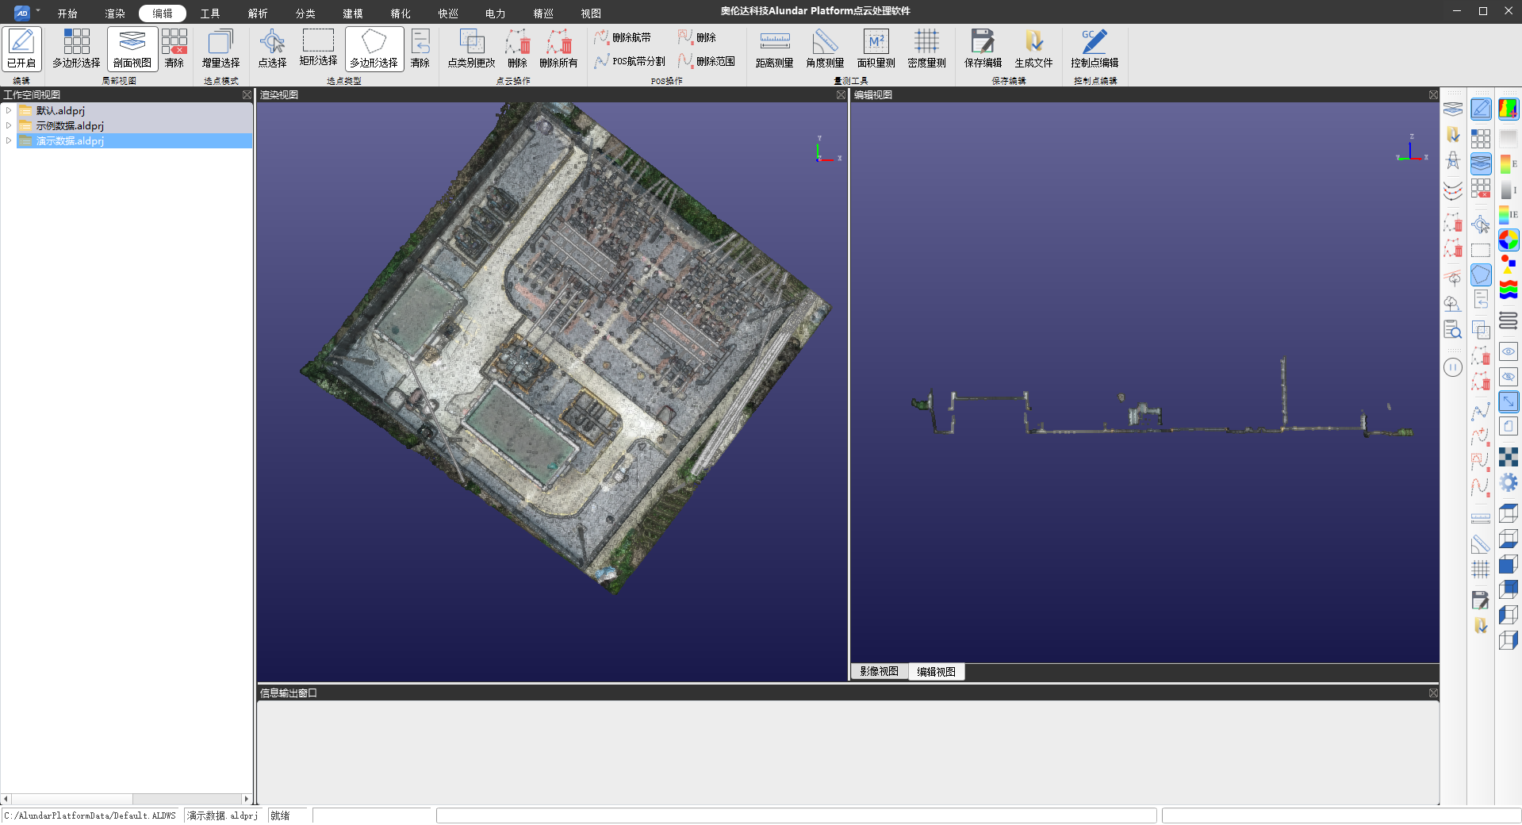This screenshot has width=1522, height=825.
Task: Click 删除 in the POS操作 group
Action: pos(697,37)
